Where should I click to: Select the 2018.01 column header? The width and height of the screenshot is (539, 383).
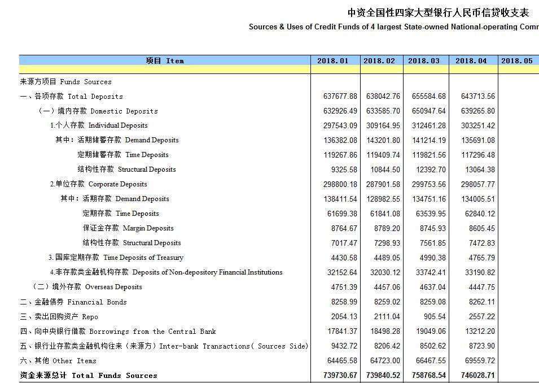pos(333,61)
